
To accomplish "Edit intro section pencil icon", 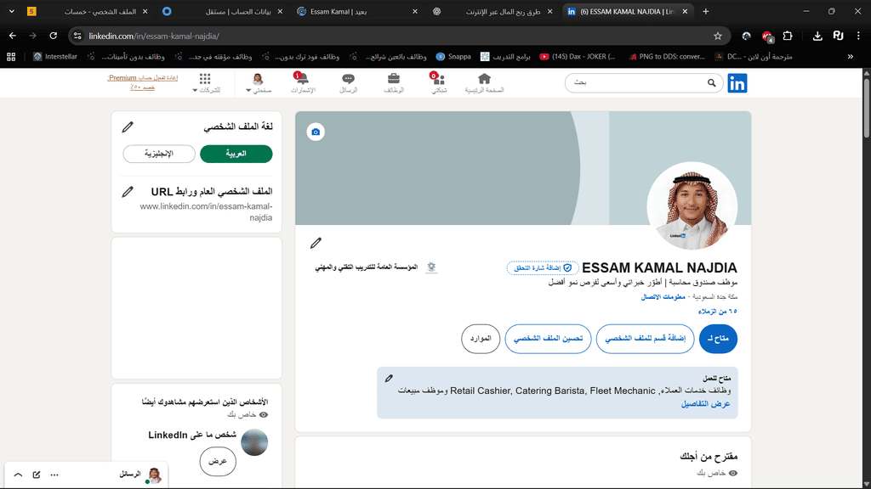I will click(x=316, y=243).
